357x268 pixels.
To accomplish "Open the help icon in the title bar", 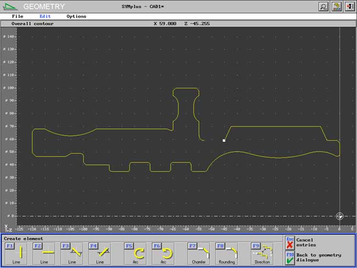I will pyautogui.click(x=337, y=7).
